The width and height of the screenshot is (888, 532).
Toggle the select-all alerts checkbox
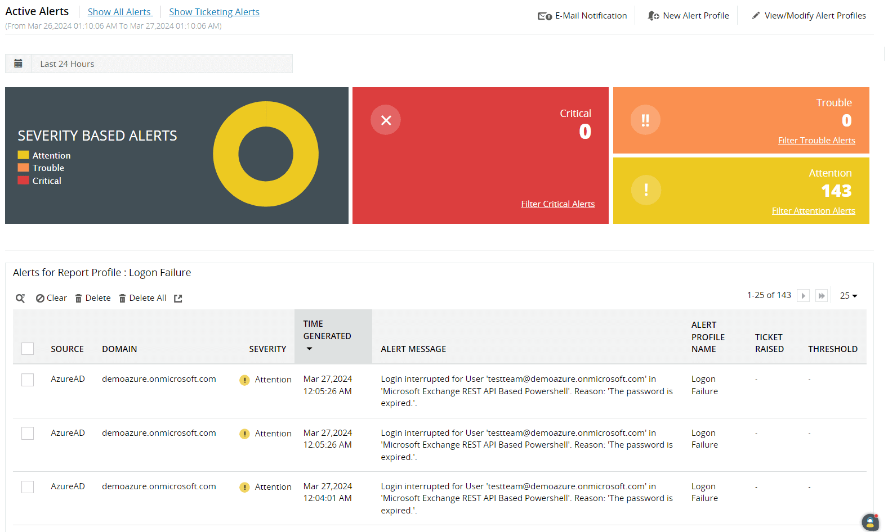click(28, 349)
